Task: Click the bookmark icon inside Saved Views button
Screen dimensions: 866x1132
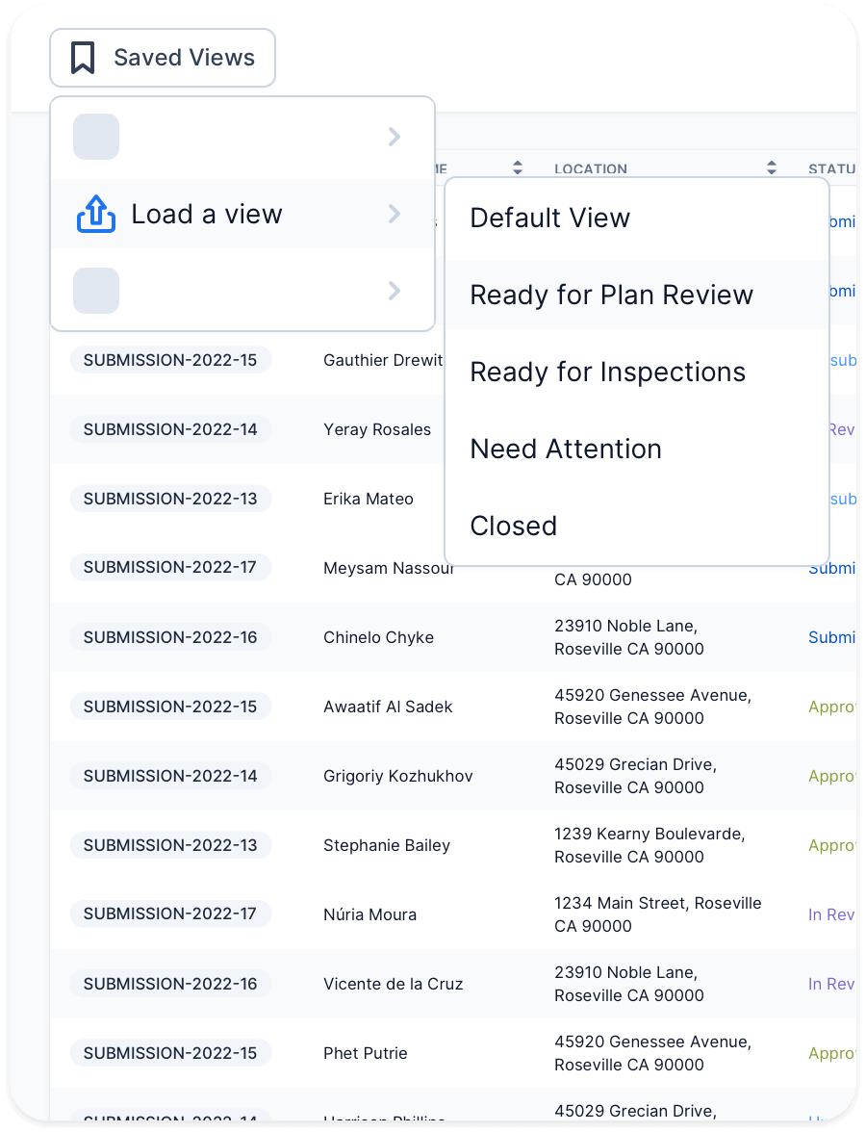Action: [x=82, y=57]
